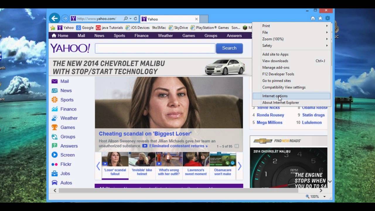This screenshot has height=211, width=375.
Task: Select Go to pinned sites
Action: pyautogui.click(x=292, y=81)
